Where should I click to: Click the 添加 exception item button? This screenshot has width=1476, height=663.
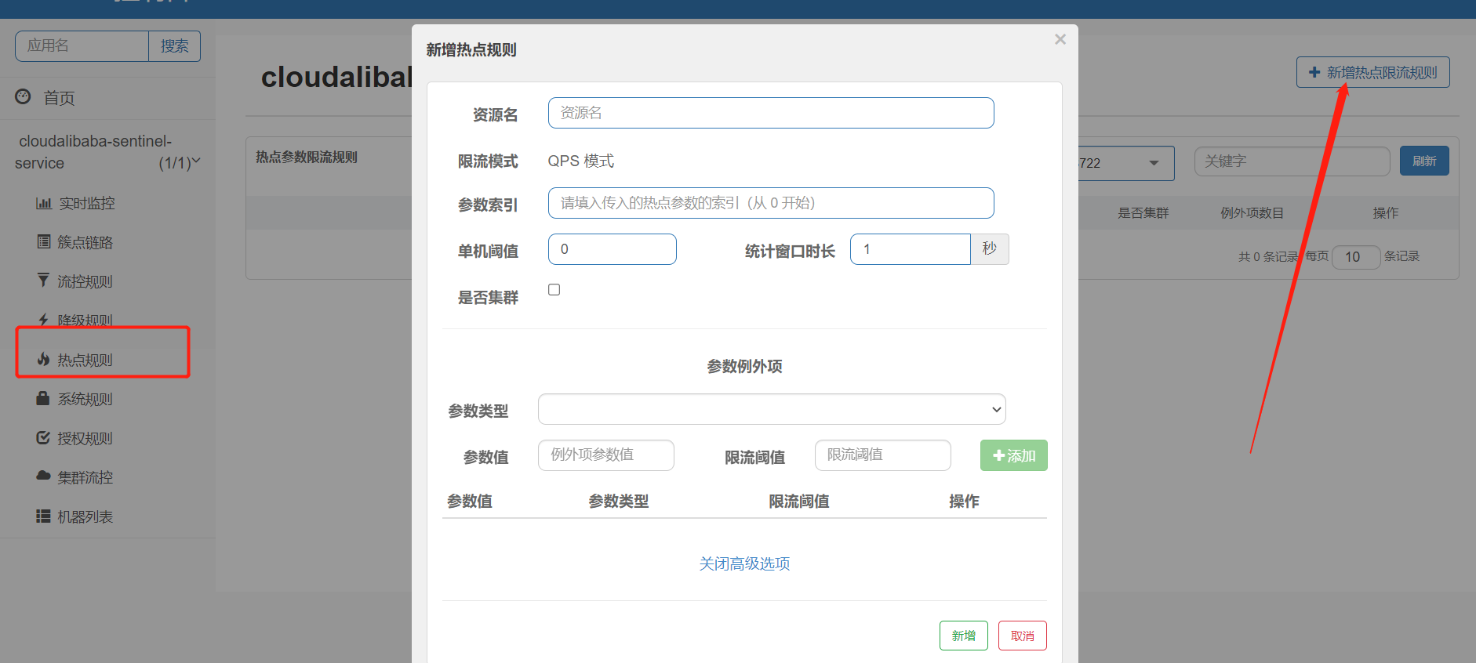[x=1014, y=455]
